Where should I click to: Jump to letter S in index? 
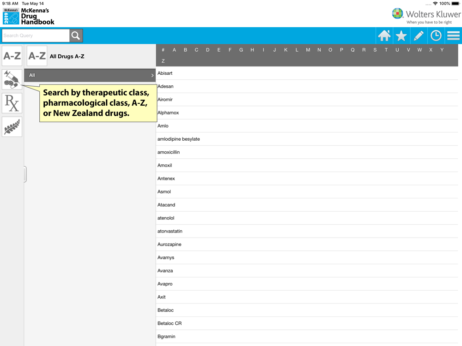[x=375, y=50]
